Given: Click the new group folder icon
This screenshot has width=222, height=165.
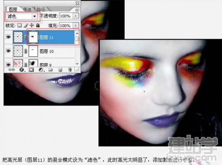Looking at the screenshot, I should click(50, 69).
